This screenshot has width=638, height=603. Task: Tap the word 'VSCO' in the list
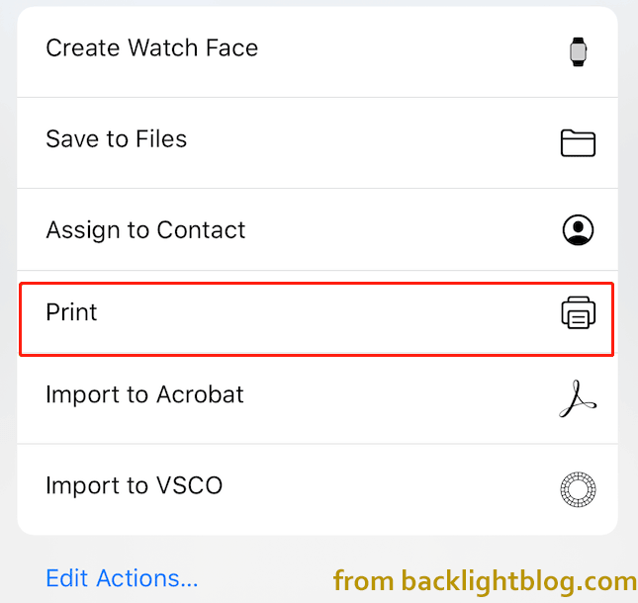coord(190,485)
